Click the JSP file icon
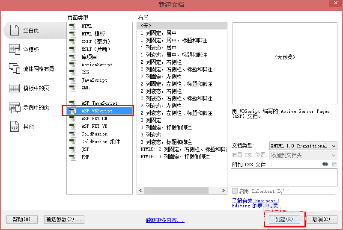 [73, 149]
